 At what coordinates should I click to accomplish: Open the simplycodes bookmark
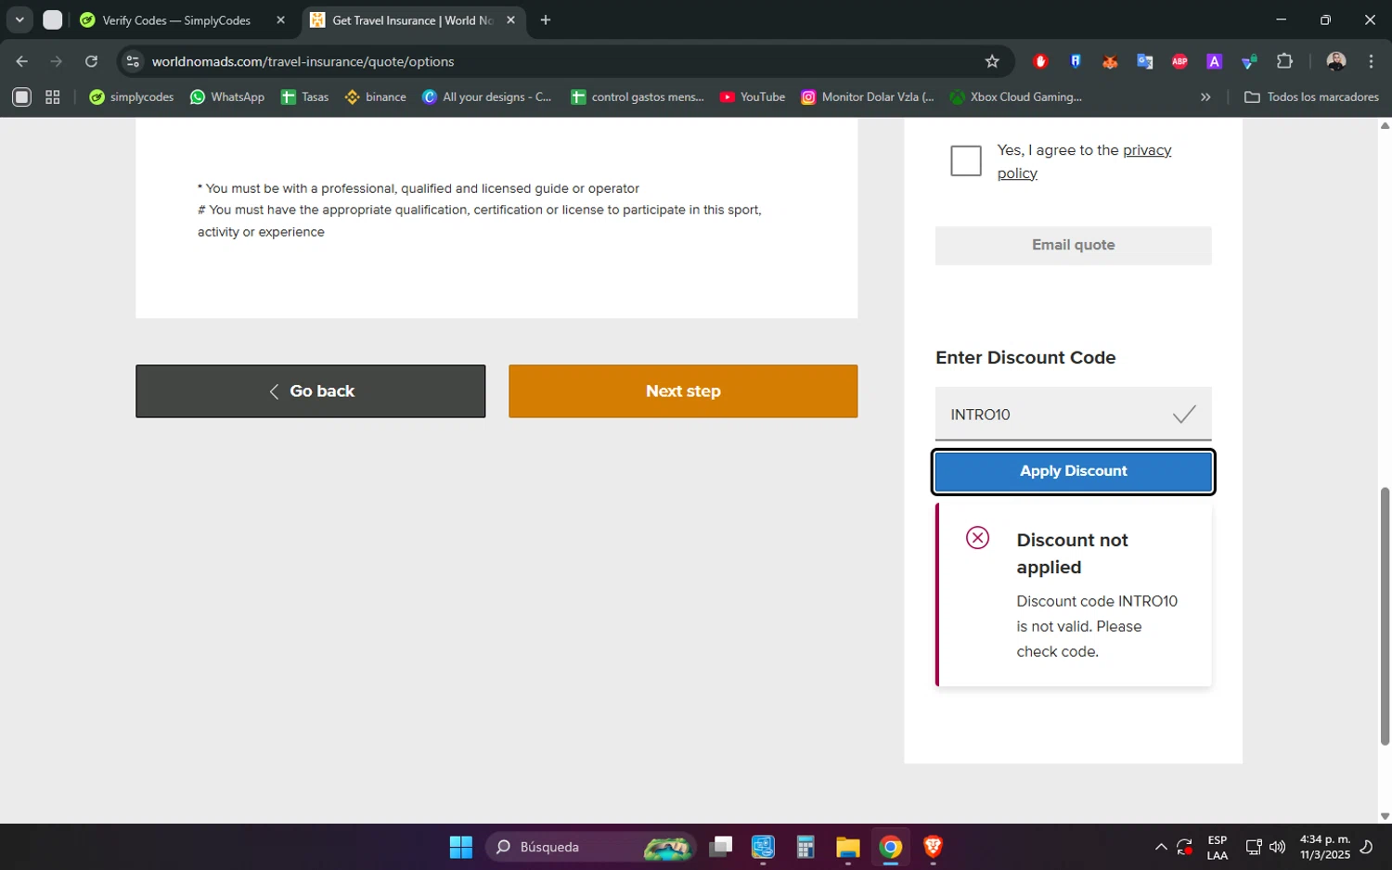click(131, 96)
